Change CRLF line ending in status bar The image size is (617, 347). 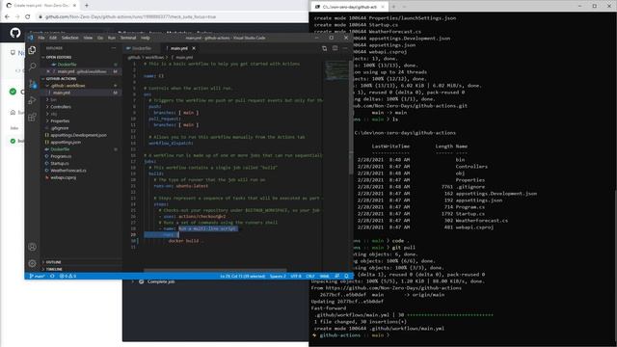point(310,277)
